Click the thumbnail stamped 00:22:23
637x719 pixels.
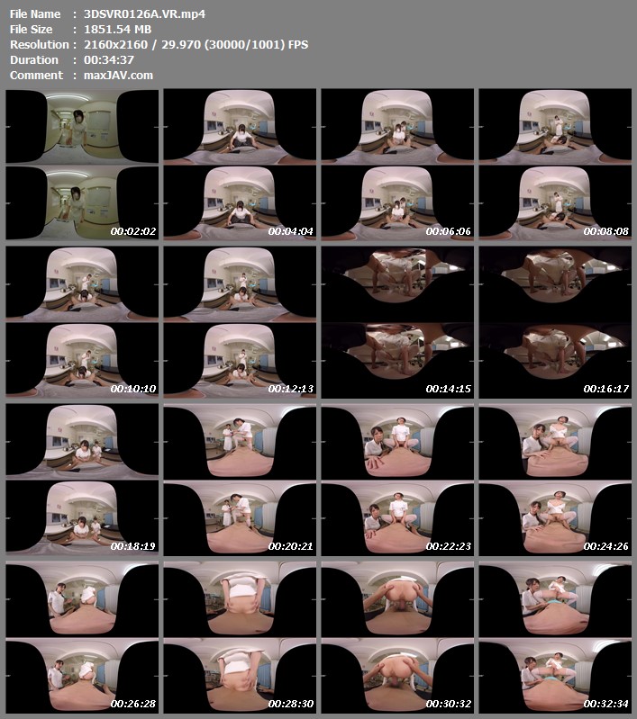point(397,480)
